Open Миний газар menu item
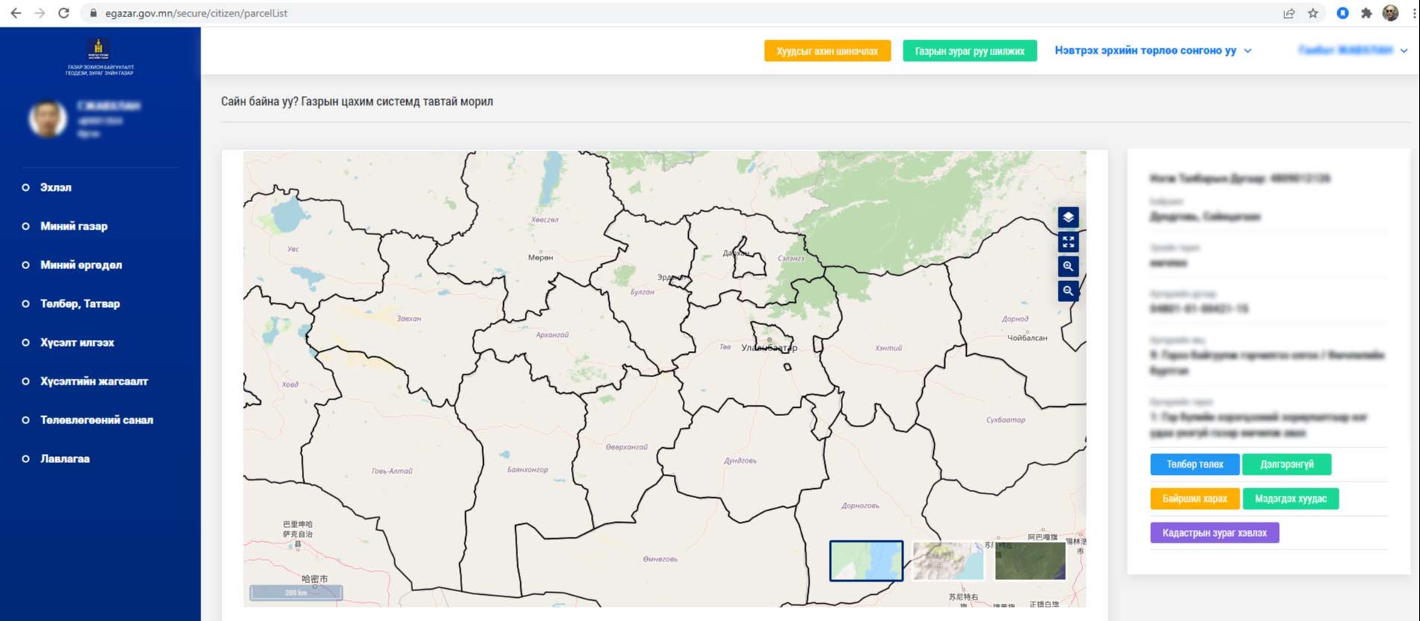Screen dimensions: 1420x621 (x=74, y=226)
